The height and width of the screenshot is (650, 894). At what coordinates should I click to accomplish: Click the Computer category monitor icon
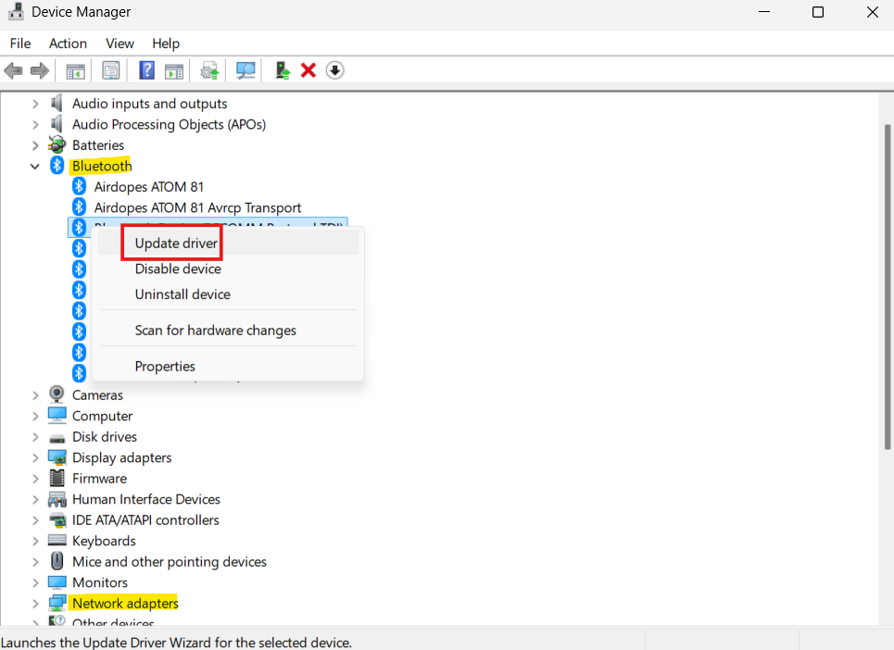point(57,416)
